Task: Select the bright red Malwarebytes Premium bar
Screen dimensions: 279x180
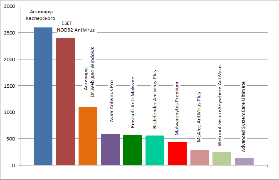Action: click(177, 154)
